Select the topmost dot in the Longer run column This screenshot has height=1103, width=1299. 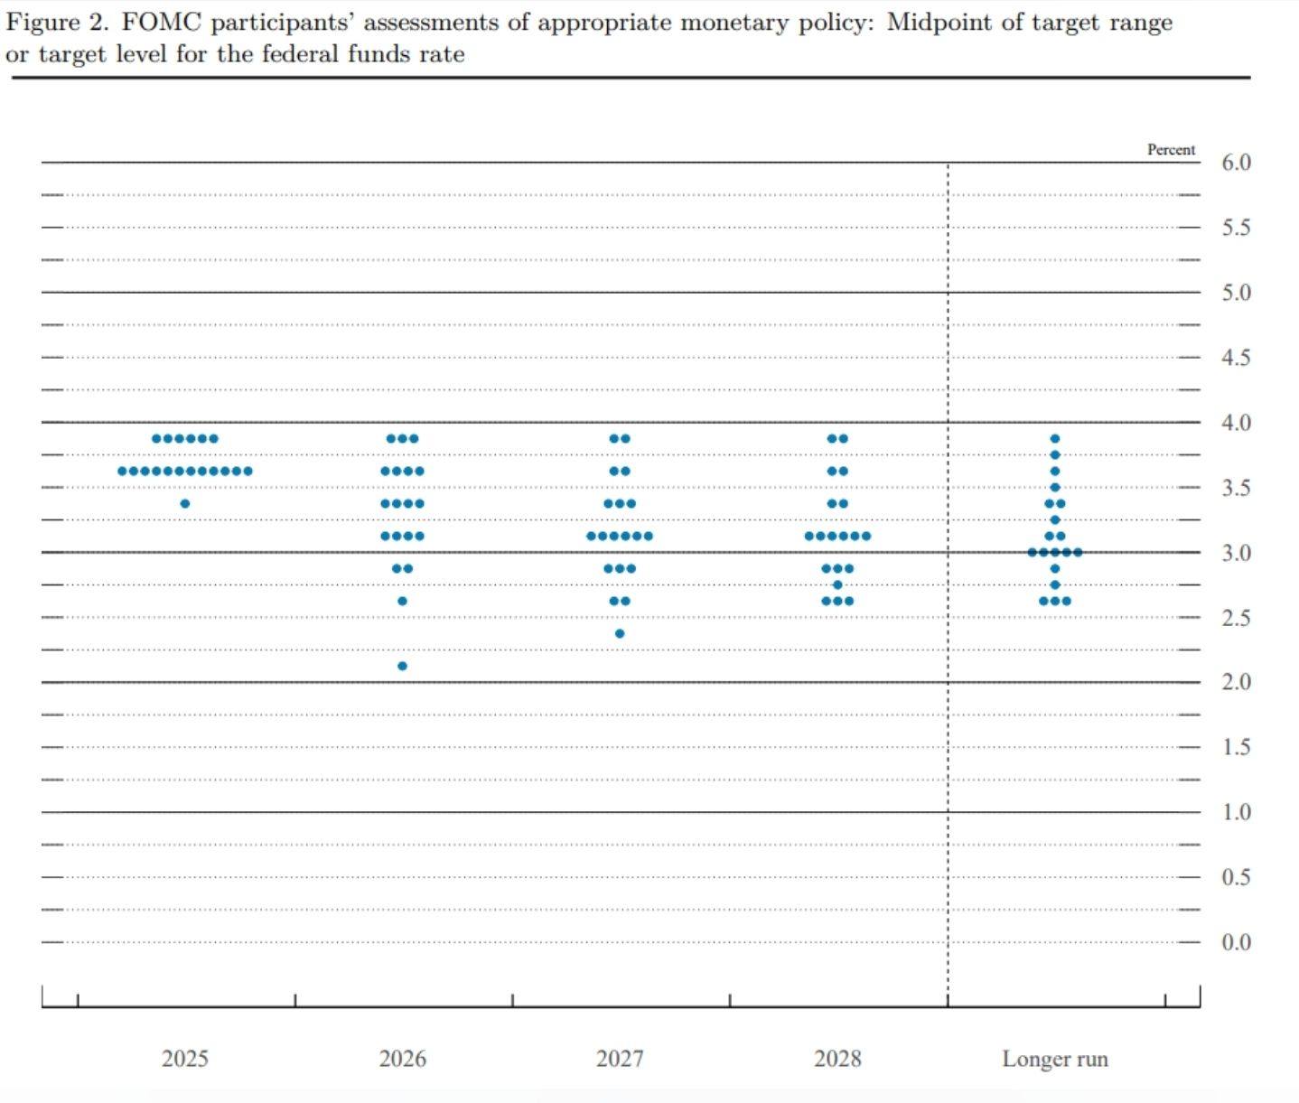coord(1055,439)
